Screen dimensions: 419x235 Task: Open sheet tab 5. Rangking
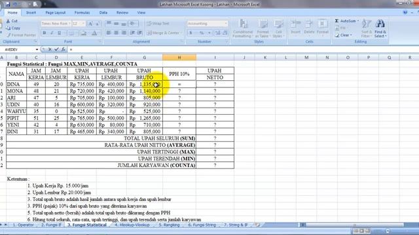pyautogui.click(x=169, y=225)
